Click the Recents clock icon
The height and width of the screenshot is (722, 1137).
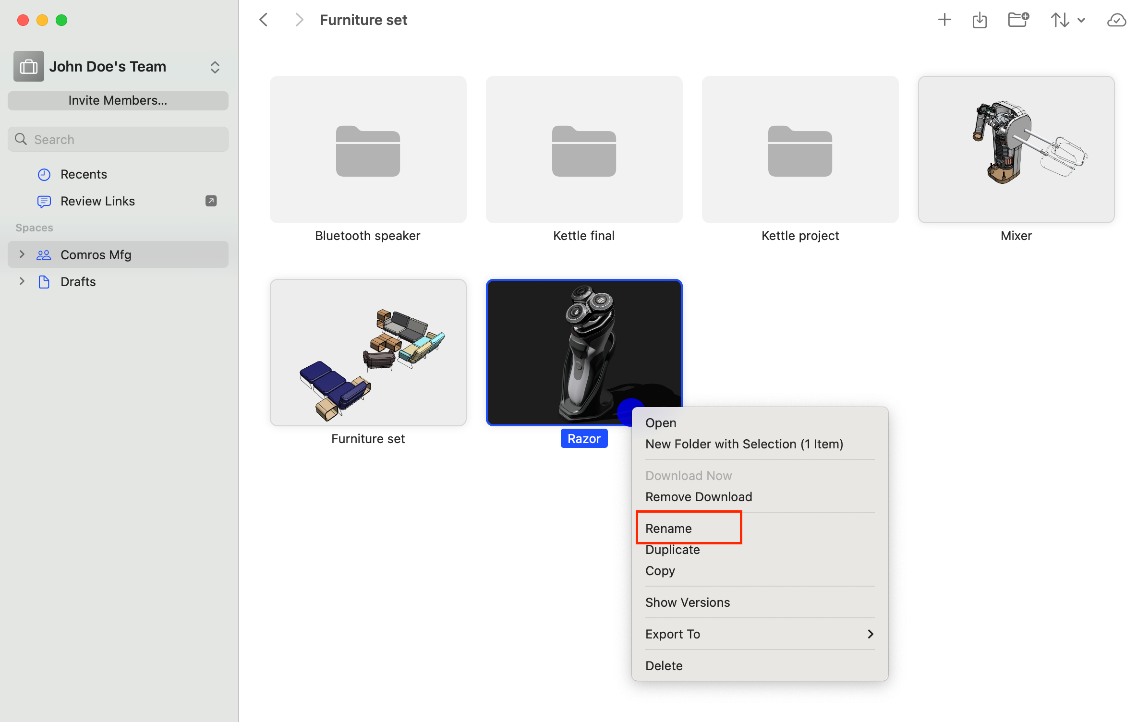[x=44, y=174]
